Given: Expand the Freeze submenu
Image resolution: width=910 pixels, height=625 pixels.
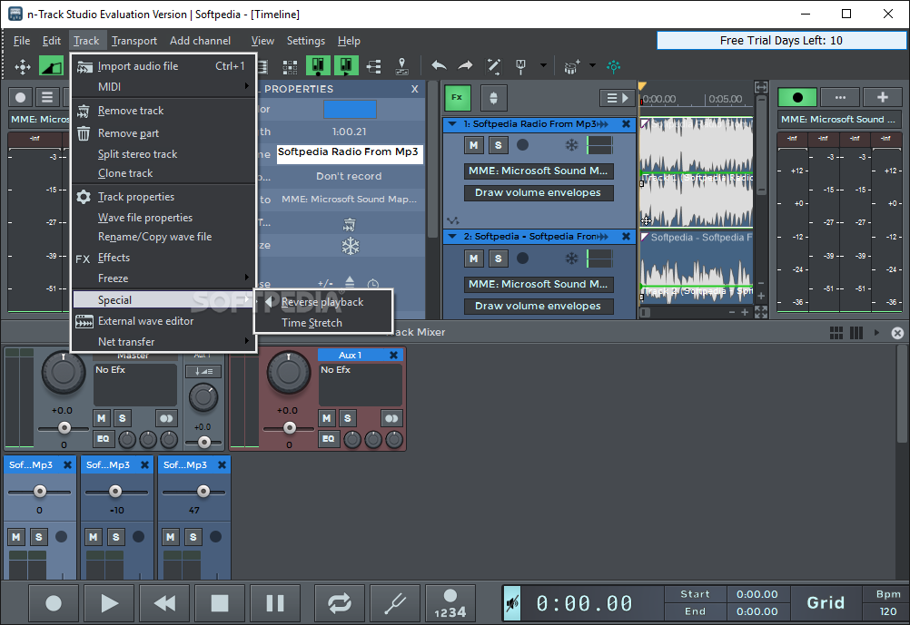Looking at the screenshot, I should (163, 278).
